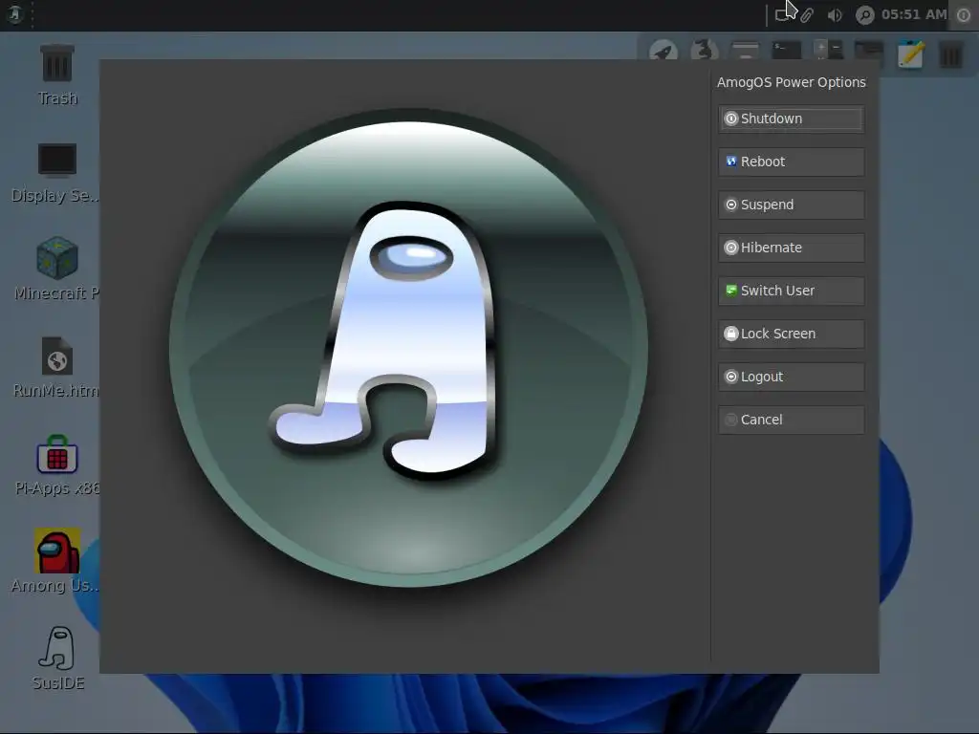Click the Shutdown button
The height and width of the screenshot is (734, 979).
click(791, 119)
